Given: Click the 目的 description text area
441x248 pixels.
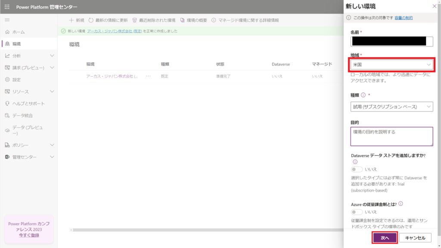Looking at the screenshot, I should pyautogui.click(x=391, y=136).
